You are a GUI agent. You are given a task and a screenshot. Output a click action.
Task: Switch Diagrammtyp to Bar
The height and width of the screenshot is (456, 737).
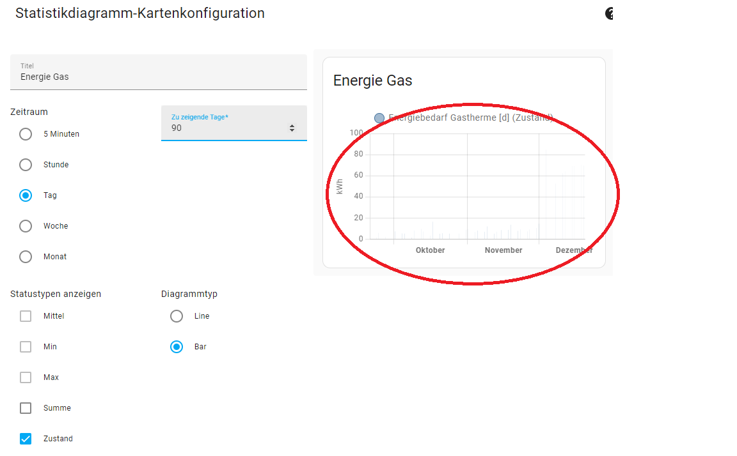(x=177, y=347)
